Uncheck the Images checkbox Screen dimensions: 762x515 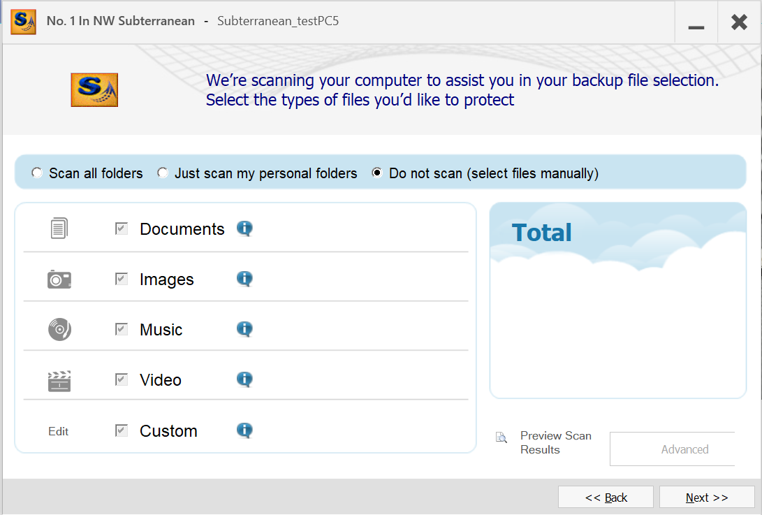tap(122, 279)
